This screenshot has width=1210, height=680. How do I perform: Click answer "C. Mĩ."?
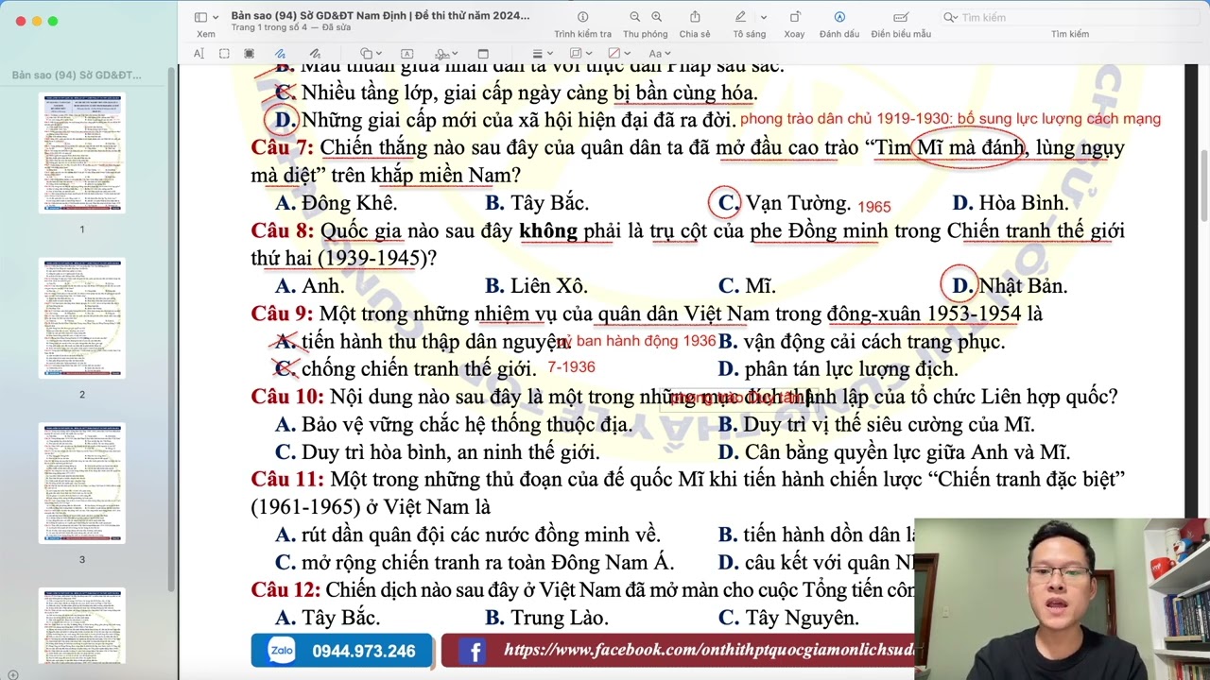click(747, 286)
